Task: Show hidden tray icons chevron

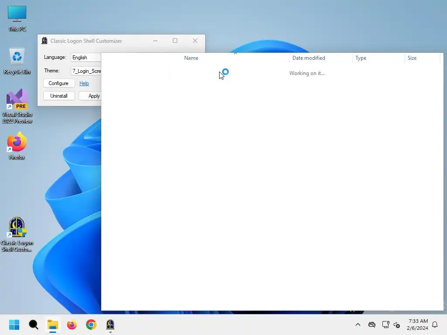Action: click(358, 325)
